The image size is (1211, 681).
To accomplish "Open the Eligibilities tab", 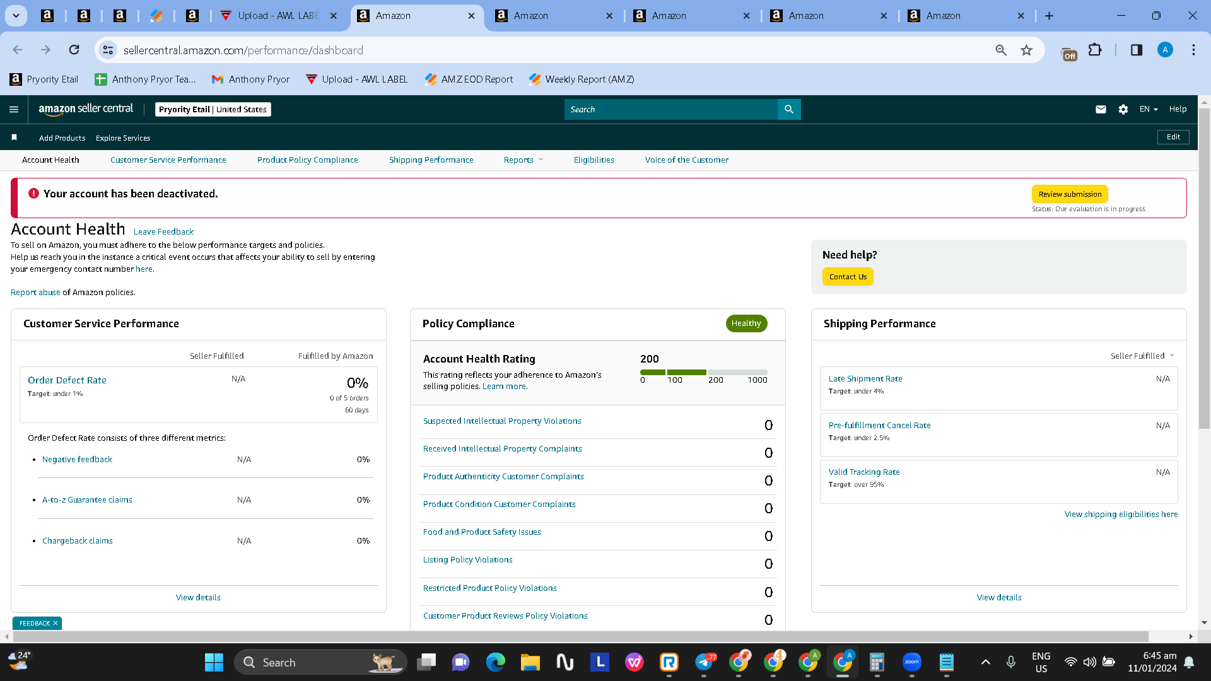I will (594, 160).
